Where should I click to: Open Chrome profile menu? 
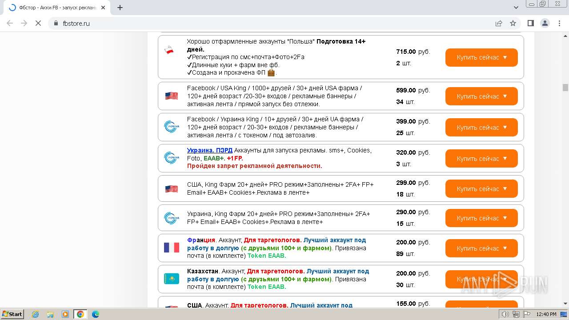545,23
